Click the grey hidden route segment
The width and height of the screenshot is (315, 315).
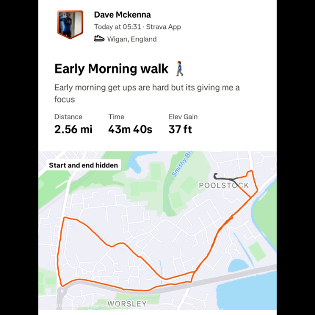click(223, 177)
